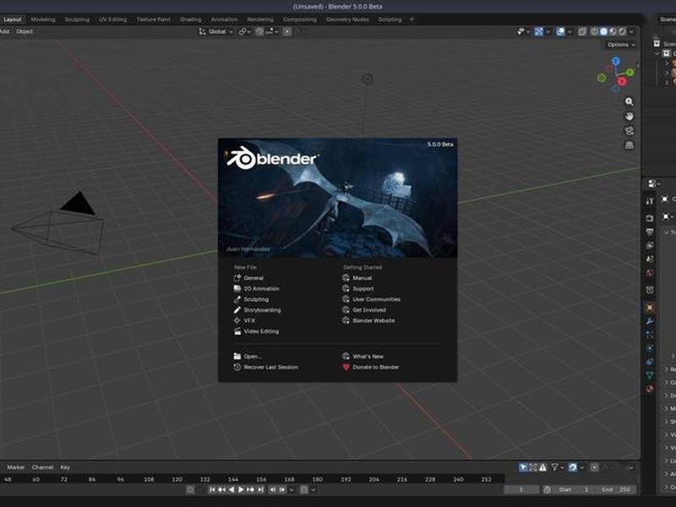Open the overlays dropdown arrow
Viewport: 676px width, 507px height.
tap(570, 31)
